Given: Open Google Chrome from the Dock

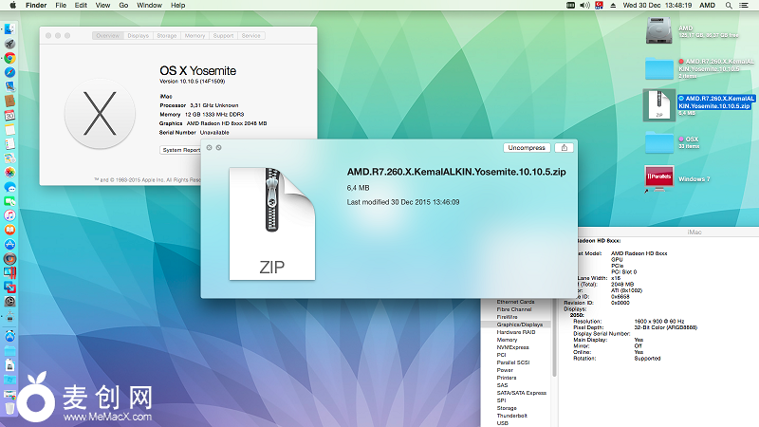Looking at the screenshot, I should [x=9, y=57].
